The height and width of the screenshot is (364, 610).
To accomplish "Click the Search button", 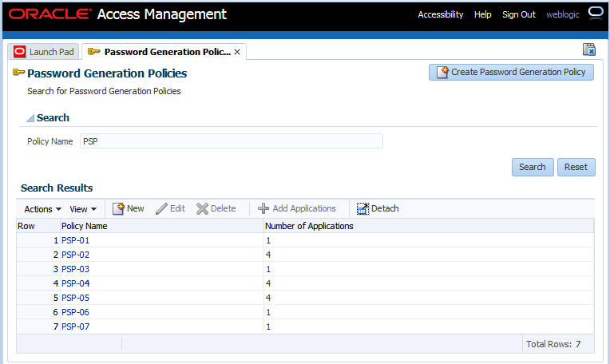I will point(533,167).
